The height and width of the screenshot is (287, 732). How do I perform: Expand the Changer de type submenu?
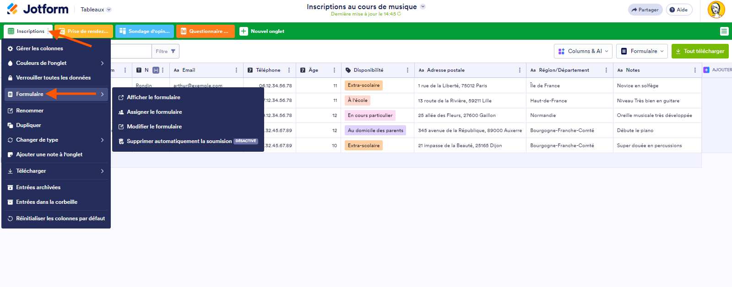pos(56,140)
